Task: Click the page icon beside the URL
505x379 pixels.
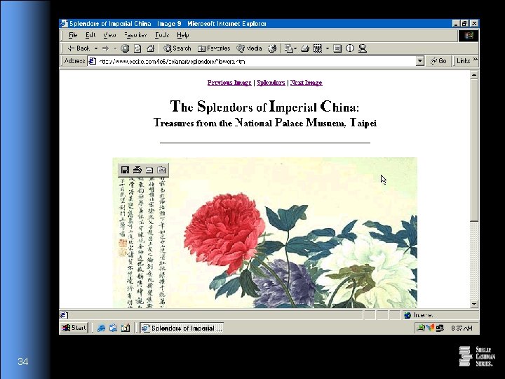Action: 93,61
